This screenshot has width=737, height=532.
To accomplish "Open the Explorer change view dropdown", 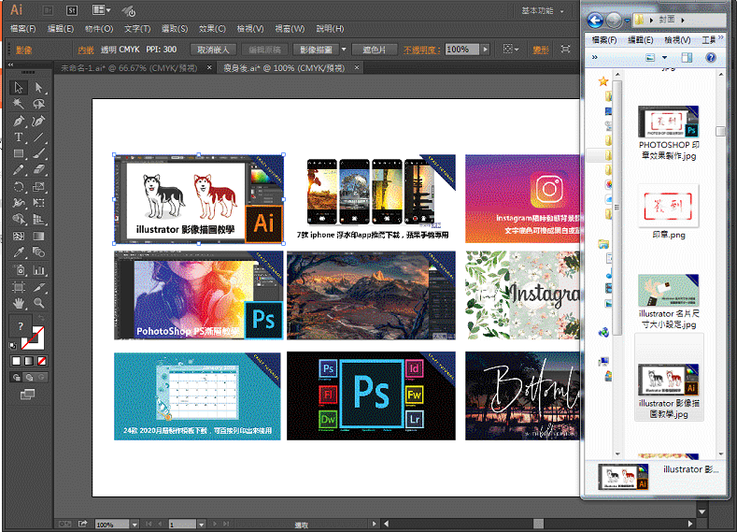I will coord(665,57).
